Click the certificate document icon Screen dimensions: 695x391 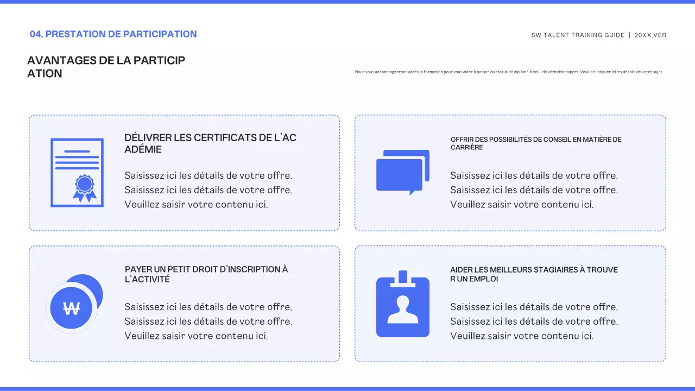(x=77, y=173)
